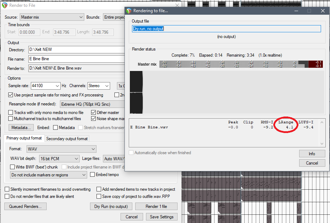Screen dimensions: 330x223
Task: Open the Sample rate 44100 dropdown
Action: (x=46, y=86)
